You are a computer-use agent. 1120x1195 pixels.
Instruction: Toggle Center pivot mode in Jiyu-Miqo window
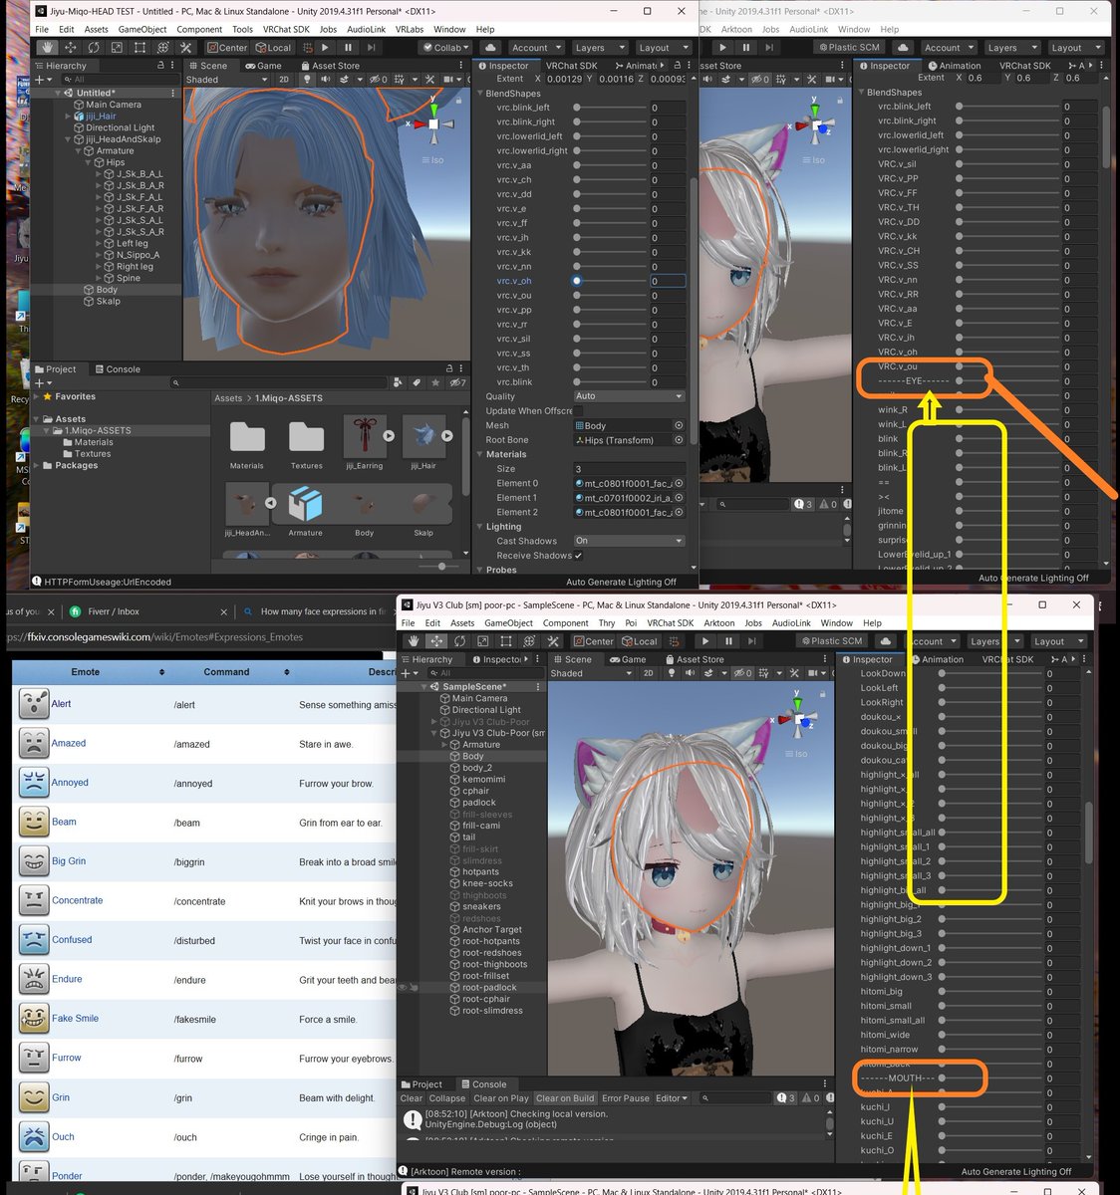point(227,47)
